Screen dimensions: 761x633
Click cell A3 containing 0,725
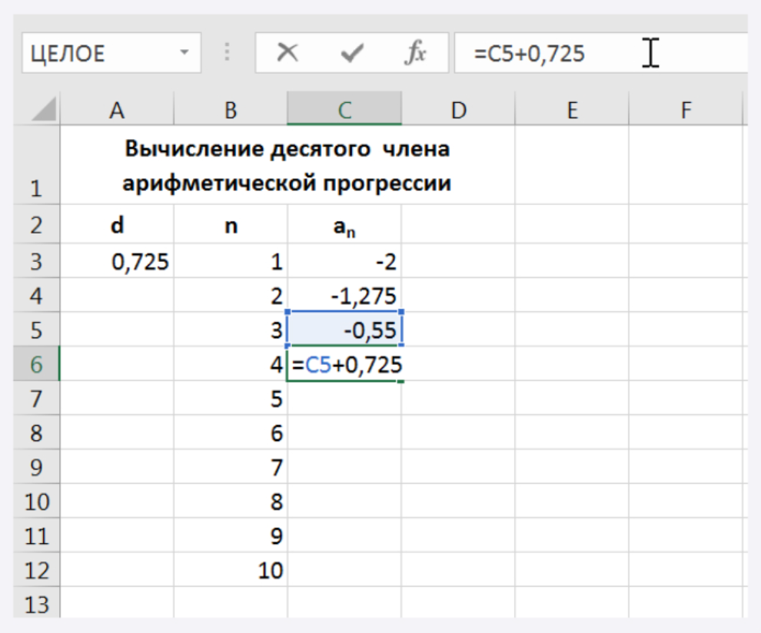tap(117, 263)
